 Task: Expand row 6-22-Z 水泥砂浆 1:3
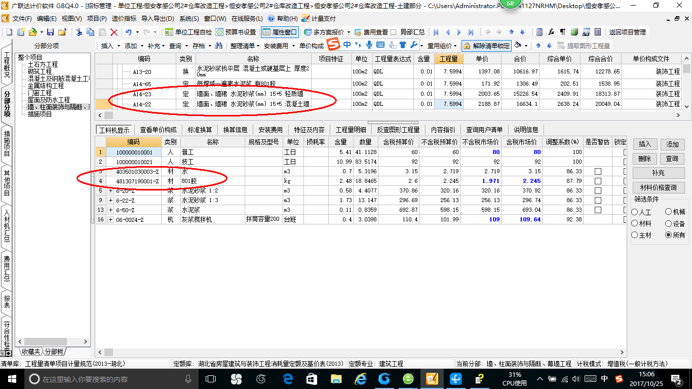[111, 200]
